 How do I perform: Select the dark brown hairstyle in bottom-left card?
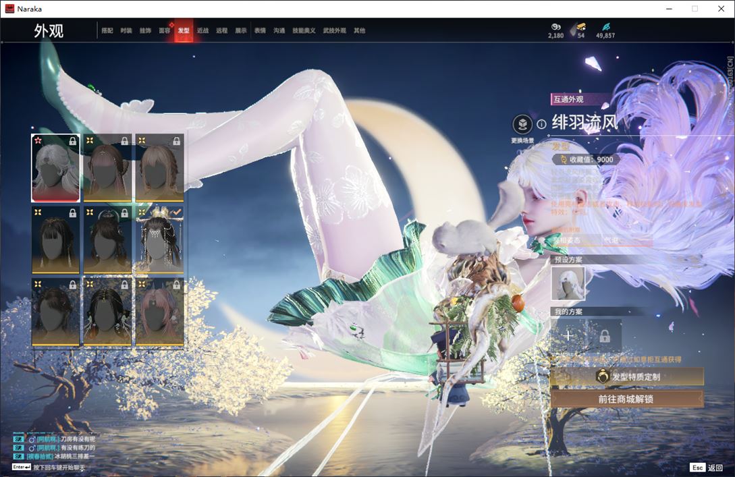coord(55,312)
